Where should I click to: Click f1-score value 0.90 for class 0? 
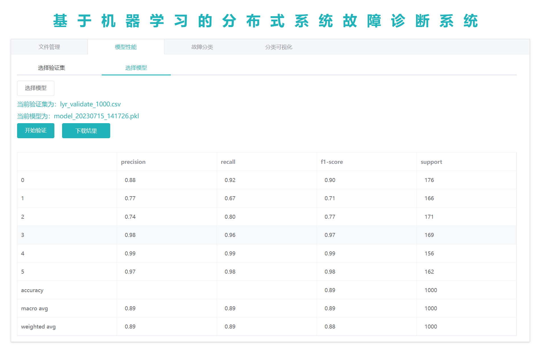pyautogui.click(x=330, y=180)
